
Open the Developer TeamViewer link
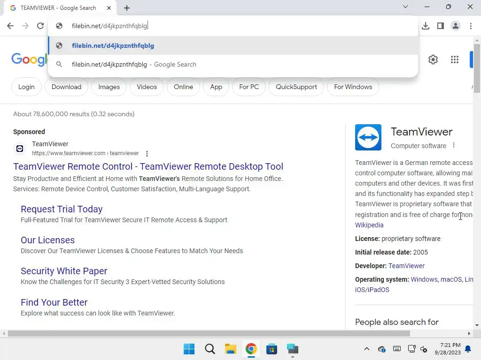(406, 266)
